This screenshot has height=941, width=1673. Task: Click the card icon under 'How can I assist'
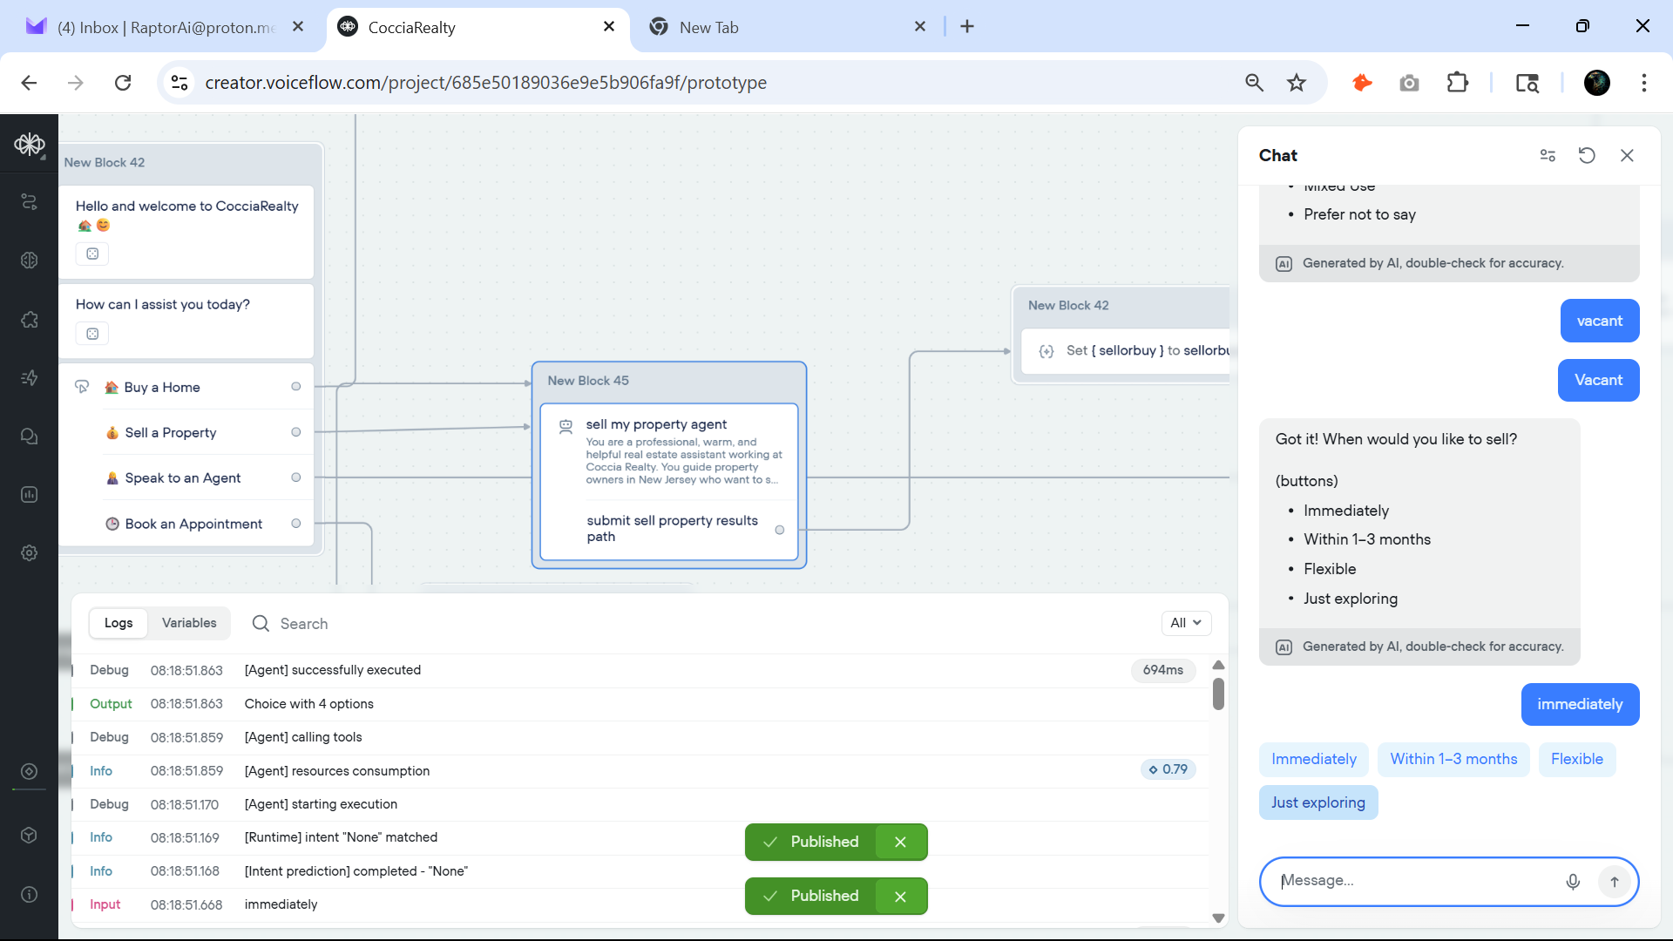pos(92,333)
